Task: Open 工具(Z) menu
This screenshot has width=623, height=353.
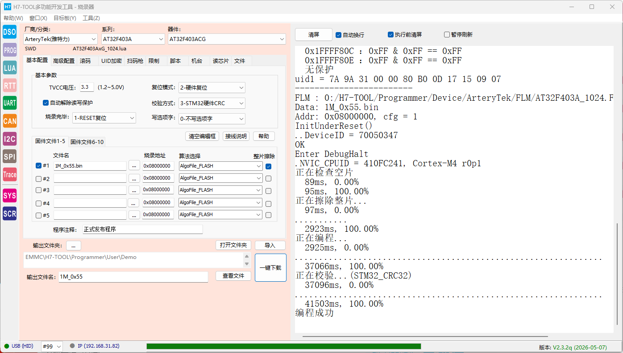Action: [91, 18]
